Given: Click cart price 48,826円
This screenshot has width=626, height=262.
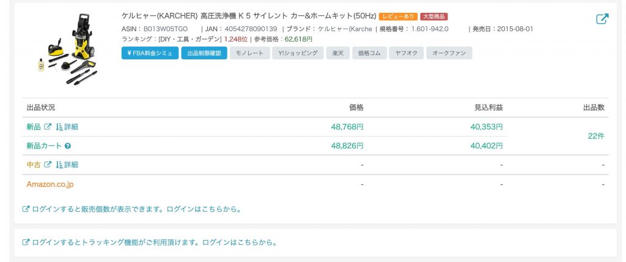Looking at the screenshot, I should (x=347, y=146).
